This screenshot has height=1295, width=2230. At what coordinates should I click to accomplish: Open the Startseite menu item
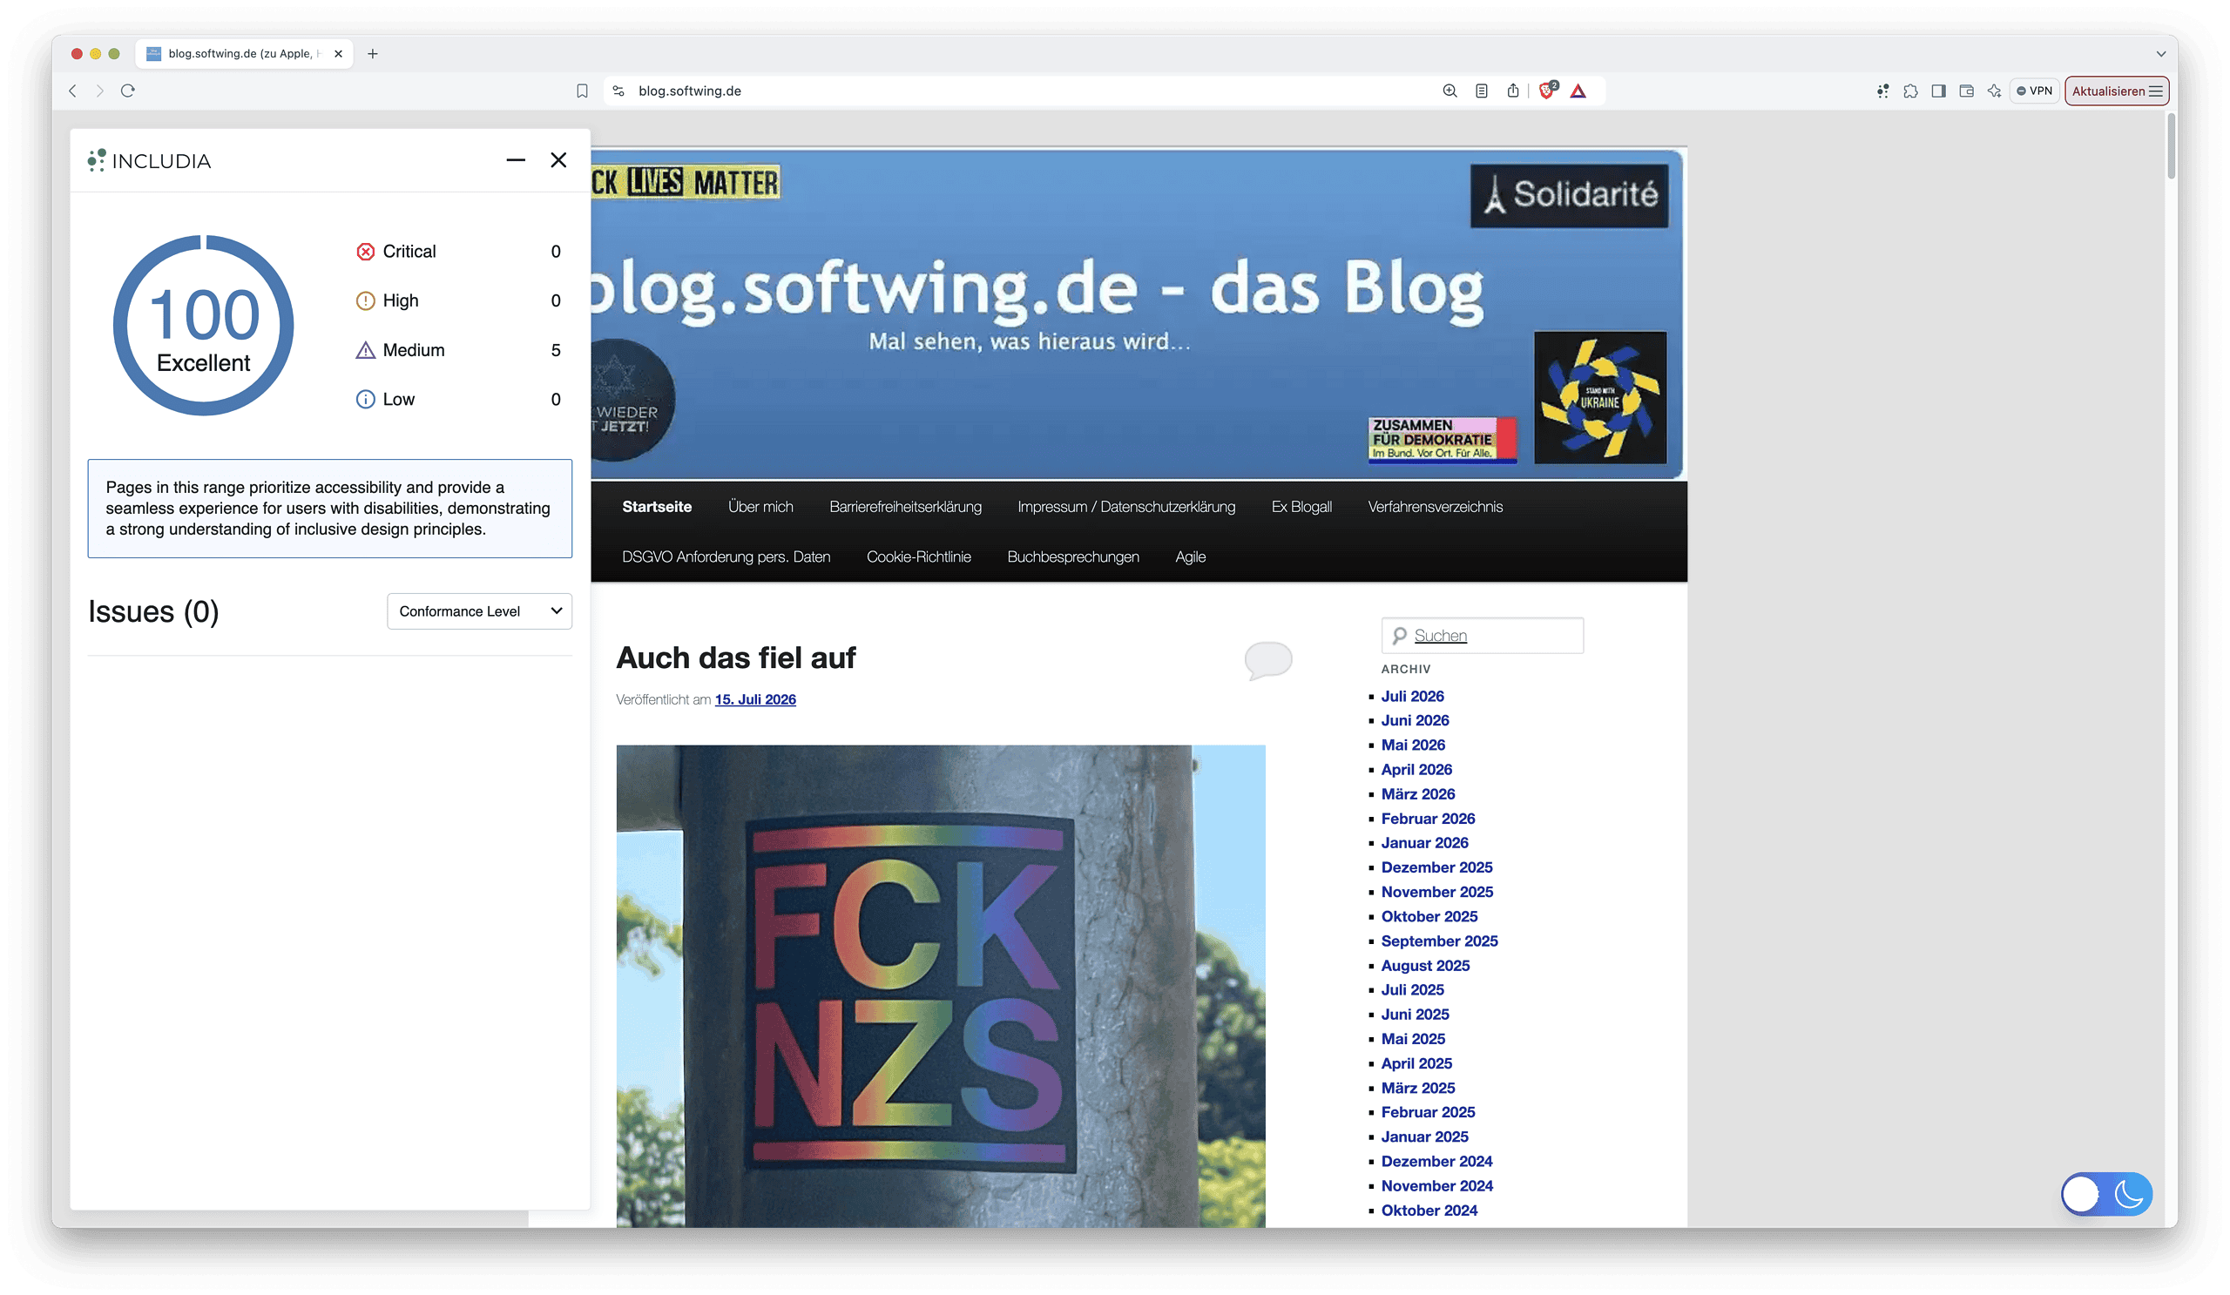[x=657, y=507]
